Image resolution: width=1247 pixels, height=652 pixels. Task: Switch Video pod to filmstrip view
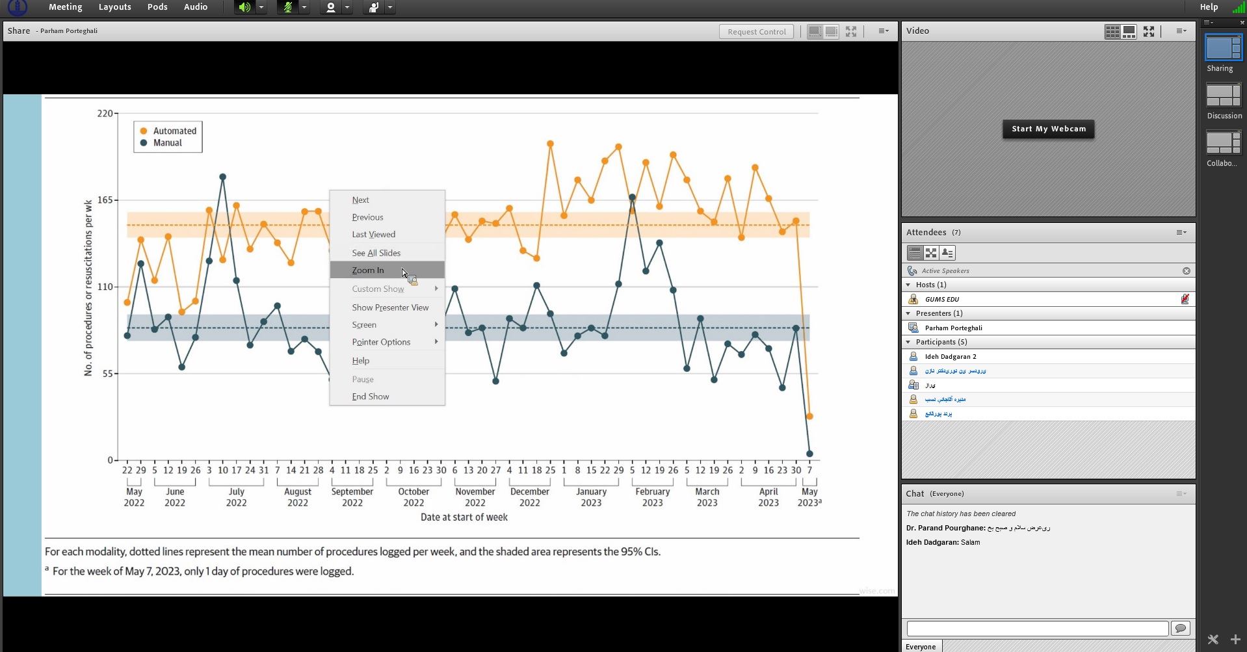1129,31
